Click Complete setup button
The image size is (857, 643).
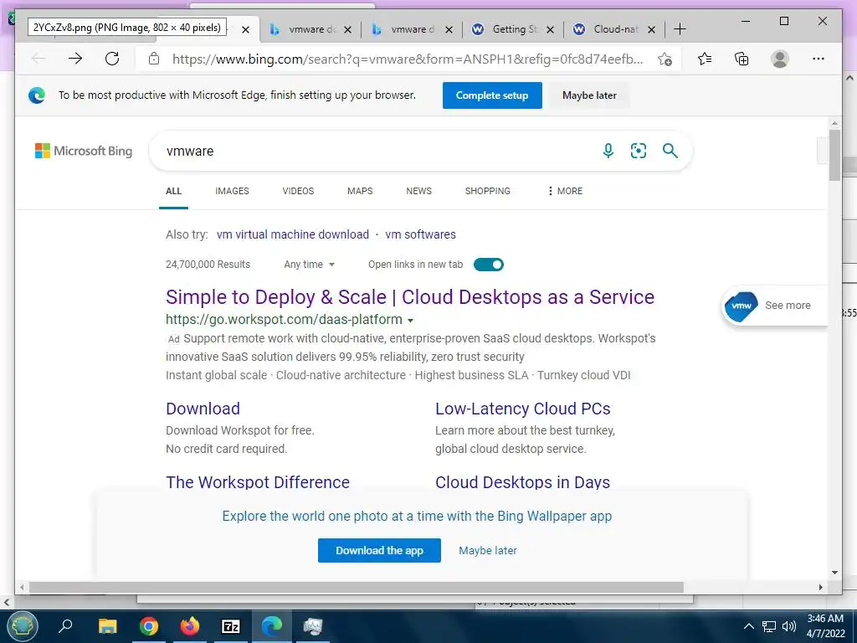click(492, 95)
